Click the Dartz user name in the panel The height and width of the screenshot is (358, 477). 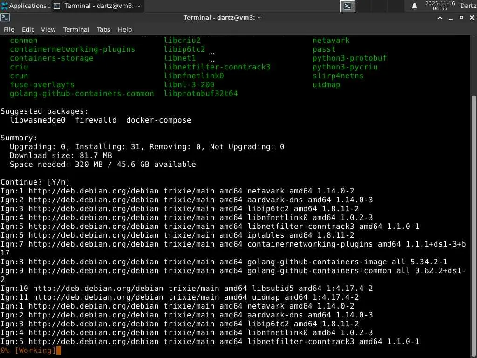click(x=468, y=6)
